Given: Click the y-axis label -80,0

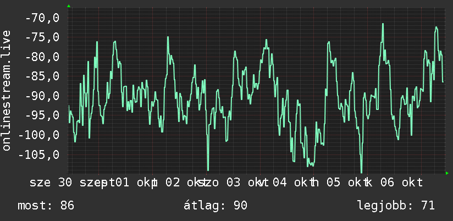Looking at the screenshot, I should (42, 57).
